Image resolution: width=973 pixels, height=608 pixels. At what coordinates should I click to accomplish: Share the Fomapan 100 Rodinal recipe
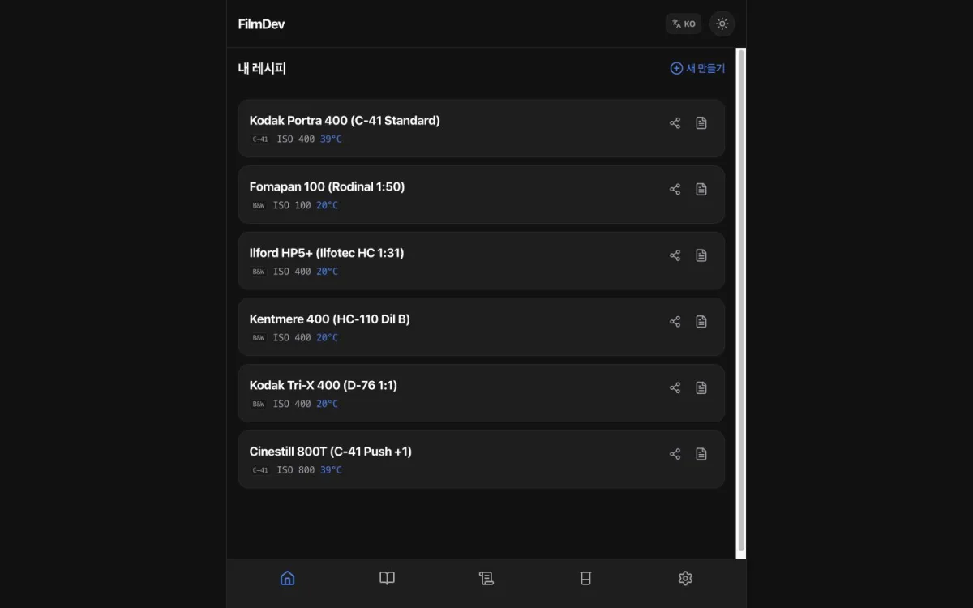pyautogui.click(x=675, y=189)
